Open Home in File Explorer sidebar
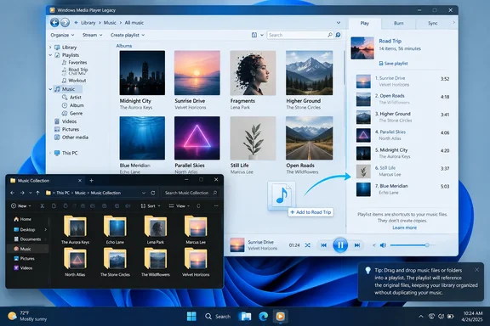Image resolution: width=490 pixels, height=326 pixels. (22, 219)
